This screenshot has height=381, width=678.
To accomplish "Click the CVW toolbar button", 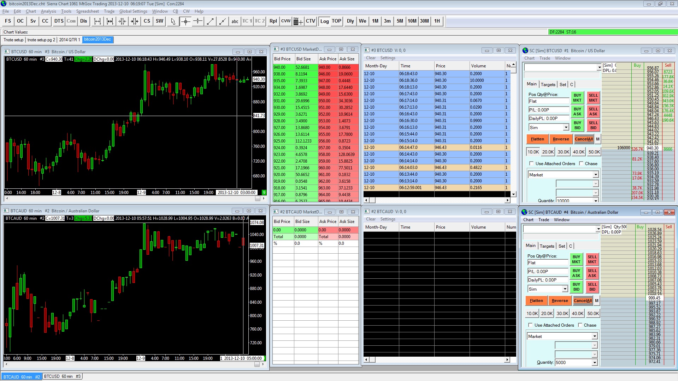I will coord(286,21).
